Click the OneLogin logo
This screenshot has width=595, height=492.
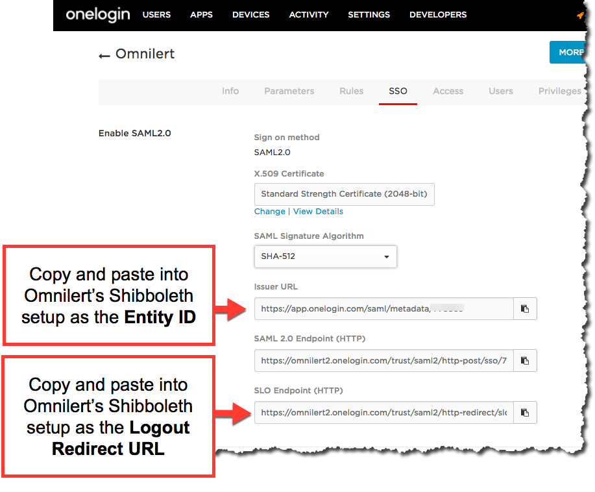[x=98, y=15]
